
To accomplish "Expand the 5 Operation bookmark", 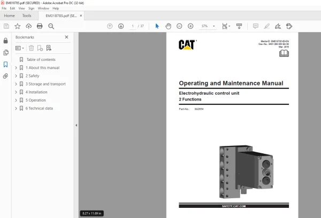I will coord(16,100).
